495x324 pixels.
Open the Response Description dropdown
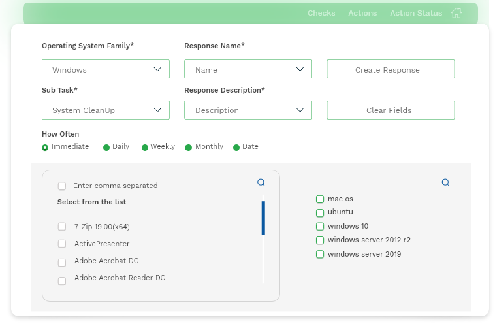click(x=248, y=110)
